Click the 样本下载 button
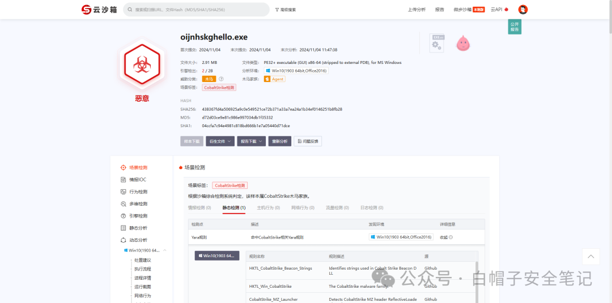This screenshot has height=303, width=612. 192,141
